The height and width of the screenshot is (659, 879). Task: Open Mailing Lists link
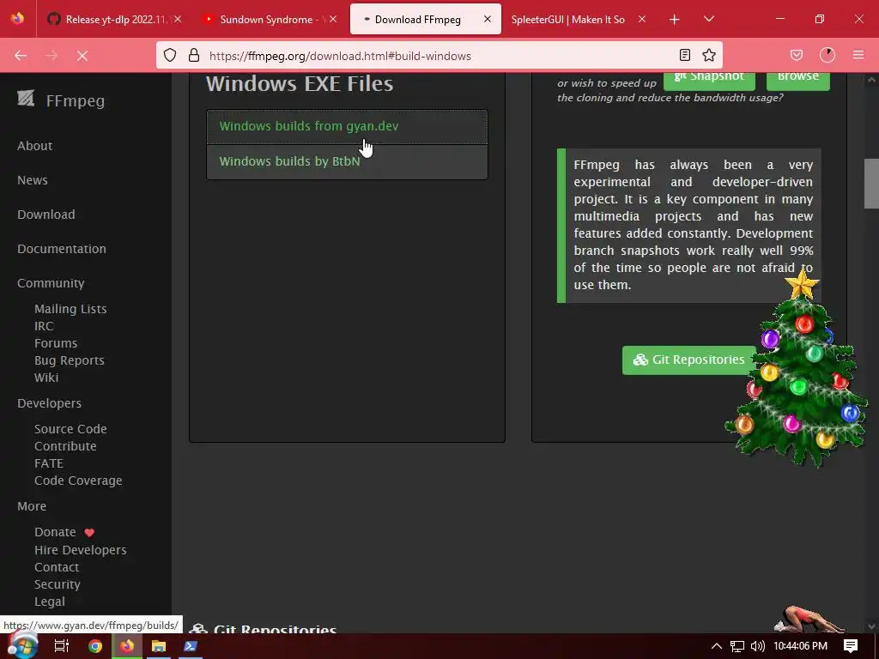point(70,309)
